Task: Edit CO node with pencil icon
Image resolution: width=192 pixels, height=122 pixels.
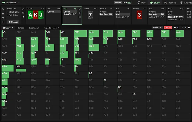Action: [x=80, y=9]
